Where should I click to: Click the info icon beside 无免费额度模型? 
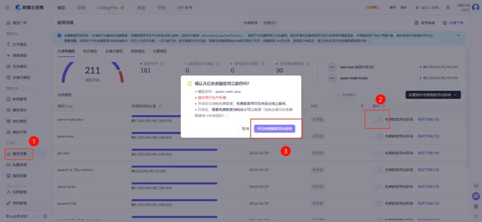pyautogui.click(x=307, y=64)
